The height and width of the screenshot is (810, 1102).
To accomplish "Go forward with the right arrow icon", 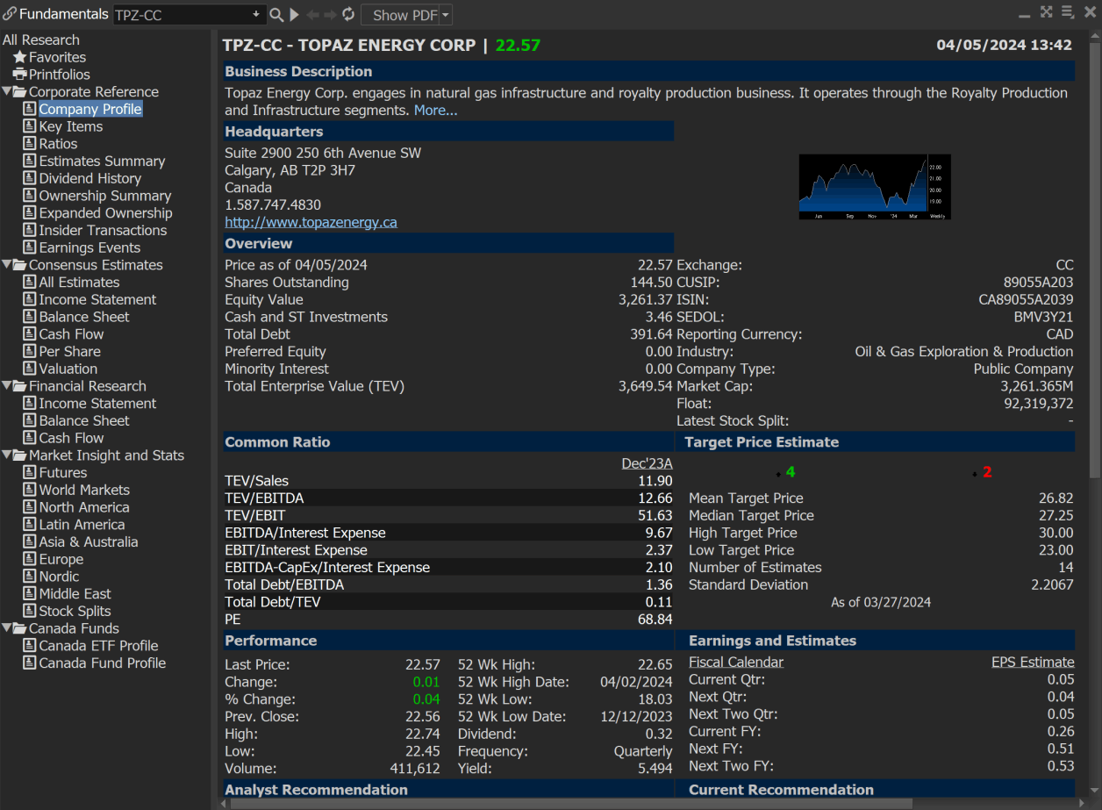I will (330, 14).
